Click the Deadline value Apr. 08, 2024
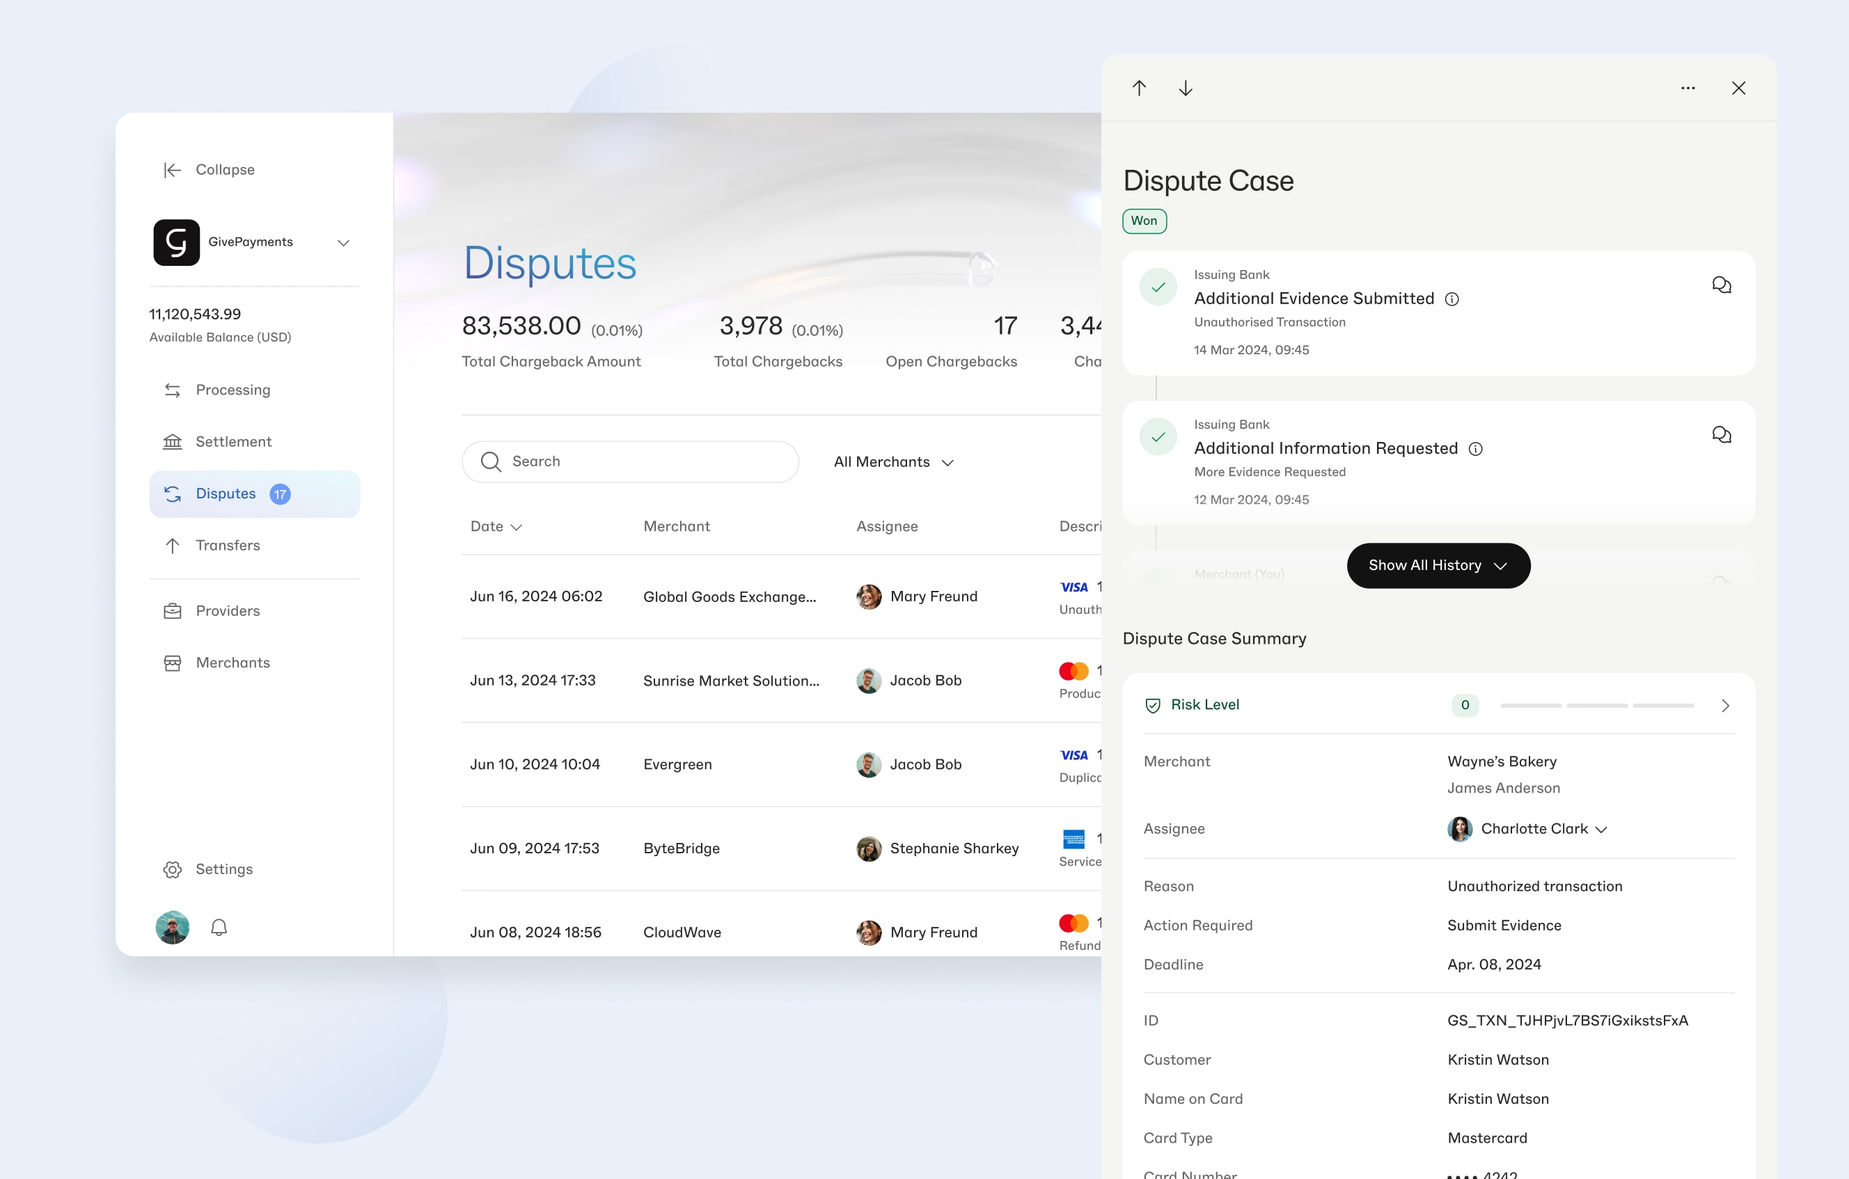Viewport: 1849px width, 1179px height. [x=1494, y=965]
